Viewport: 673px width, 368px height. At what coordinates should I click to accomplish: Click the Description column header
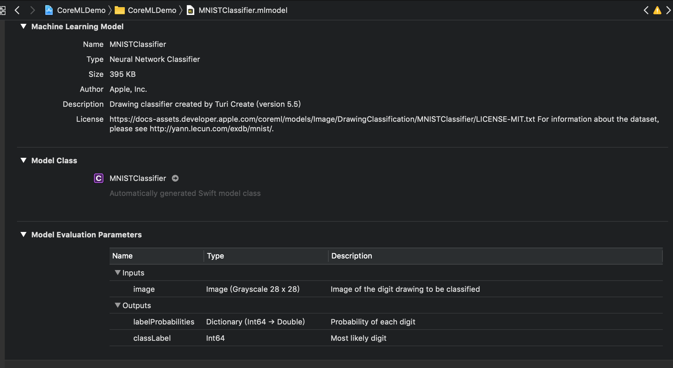tap(351, 256)
